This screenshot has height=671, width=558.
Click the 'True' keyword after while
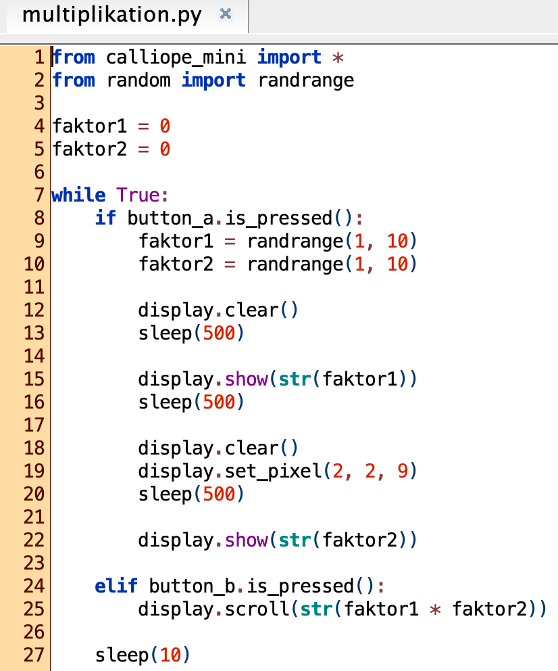[x=138, y=195]
